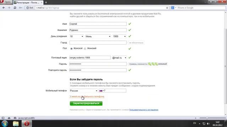The height and width of the screenshot is (127, 227).
Task: Select the Женский gender radio button
Action: 85,49
